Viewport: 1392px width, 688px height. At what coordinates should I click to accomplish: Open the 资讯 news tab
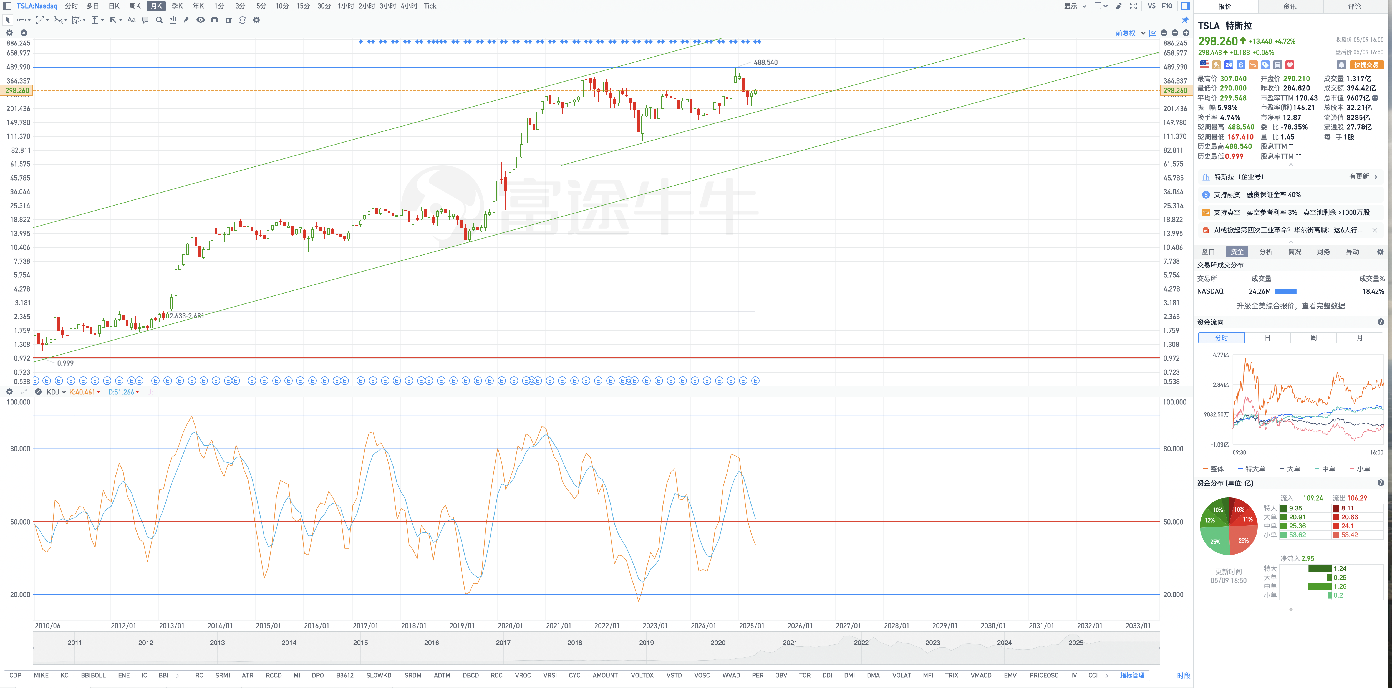pyautogui.click(x=1289, y=6)
